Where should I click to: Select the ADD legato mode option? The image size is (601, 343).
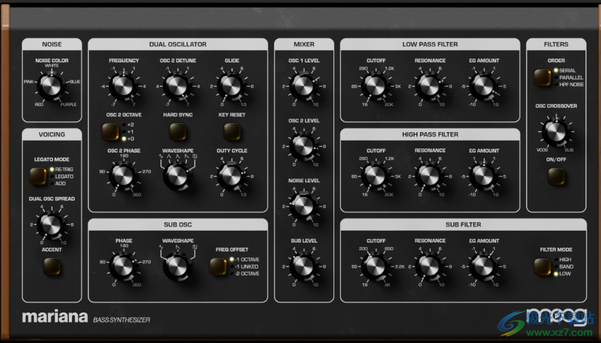58,183
